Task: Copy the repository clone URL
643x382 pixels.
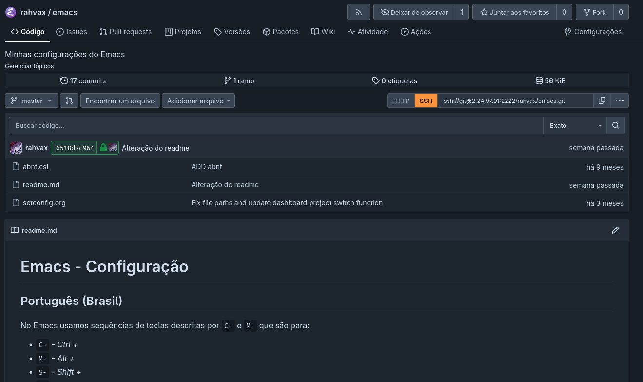Action: point(602,101)
